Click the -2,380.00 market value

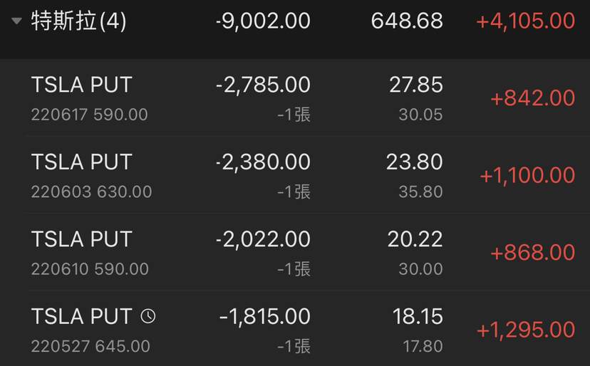tap(263, 162)
